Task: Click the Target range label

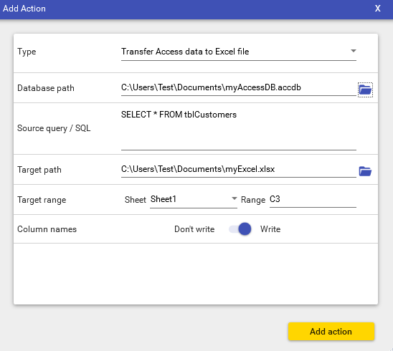Action: pyautogui.click(x=42, y=200)
